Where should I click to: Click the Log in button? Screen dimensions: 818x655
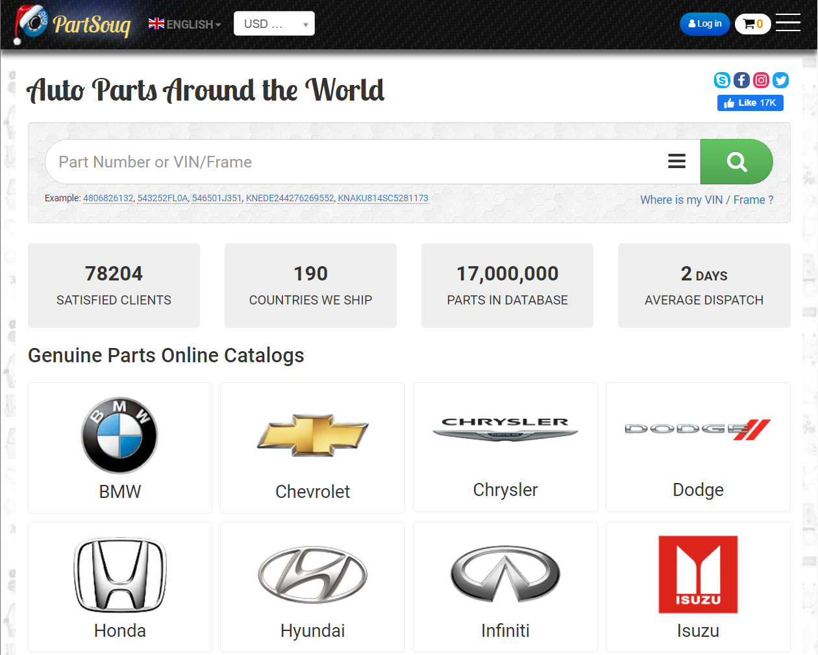704,24
